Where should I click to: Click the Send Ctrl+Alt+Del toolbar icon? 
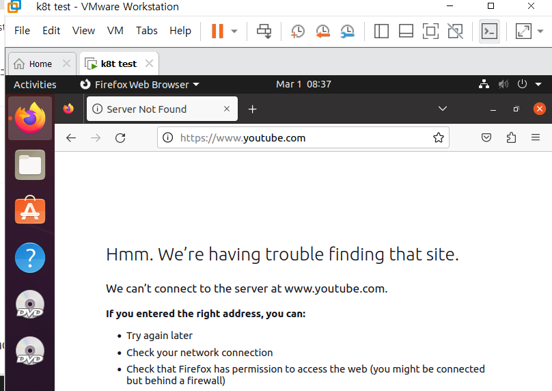pyautogui.click(x=264, y=31)
